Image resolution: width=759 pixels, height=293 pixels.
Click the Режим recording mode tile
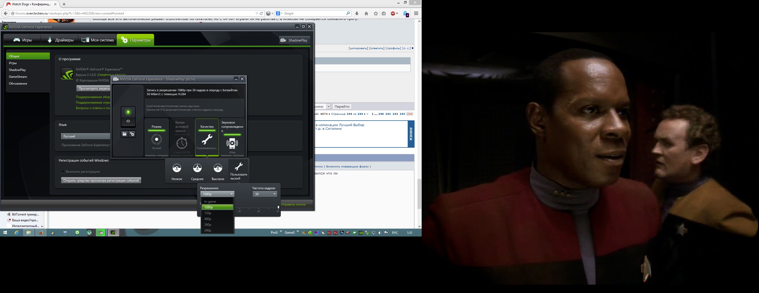point(157,137)
